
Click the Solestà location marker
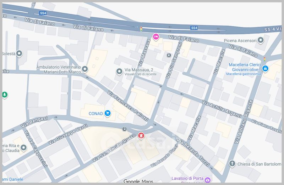(x=20, y=54)
